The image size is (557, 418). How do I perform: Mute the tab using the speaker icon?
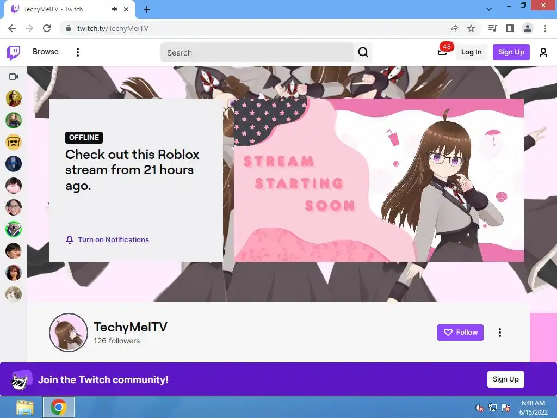tap(114, 9)
